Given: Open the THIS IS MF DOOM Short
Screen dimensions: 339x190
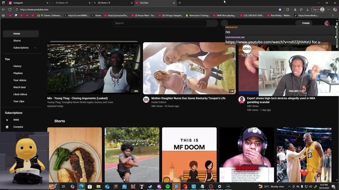Looking at the screenshot, I should pos(189,155).
